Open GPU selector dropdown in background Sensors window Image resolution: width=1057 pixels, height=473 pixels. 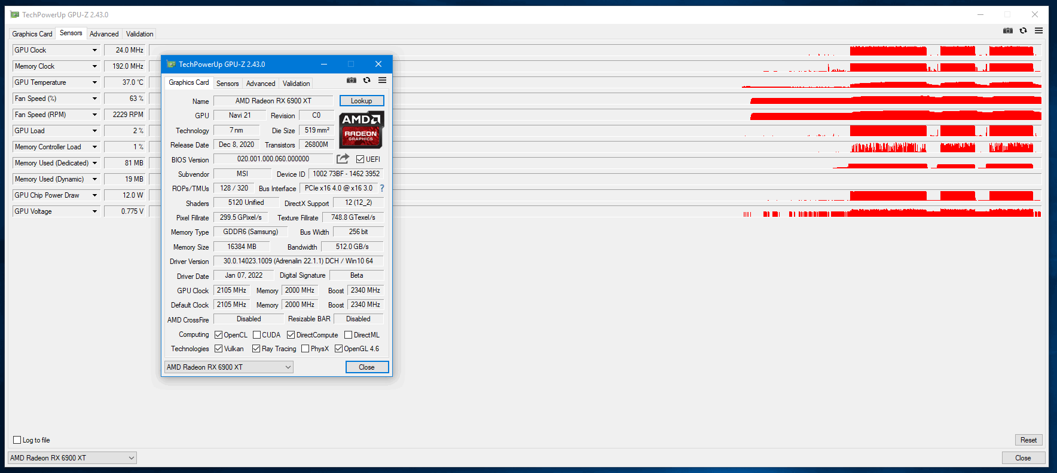tap(72, 458)
